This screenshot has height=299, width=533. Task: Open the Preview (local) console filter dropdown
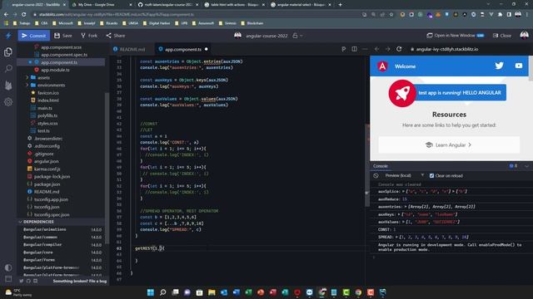click(x=404, y=175)
